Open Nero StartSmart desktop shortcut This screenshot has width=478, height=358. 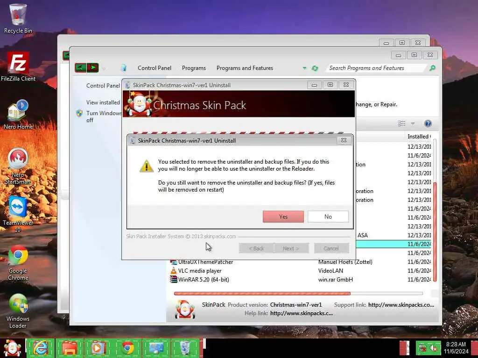coord(18,166)
